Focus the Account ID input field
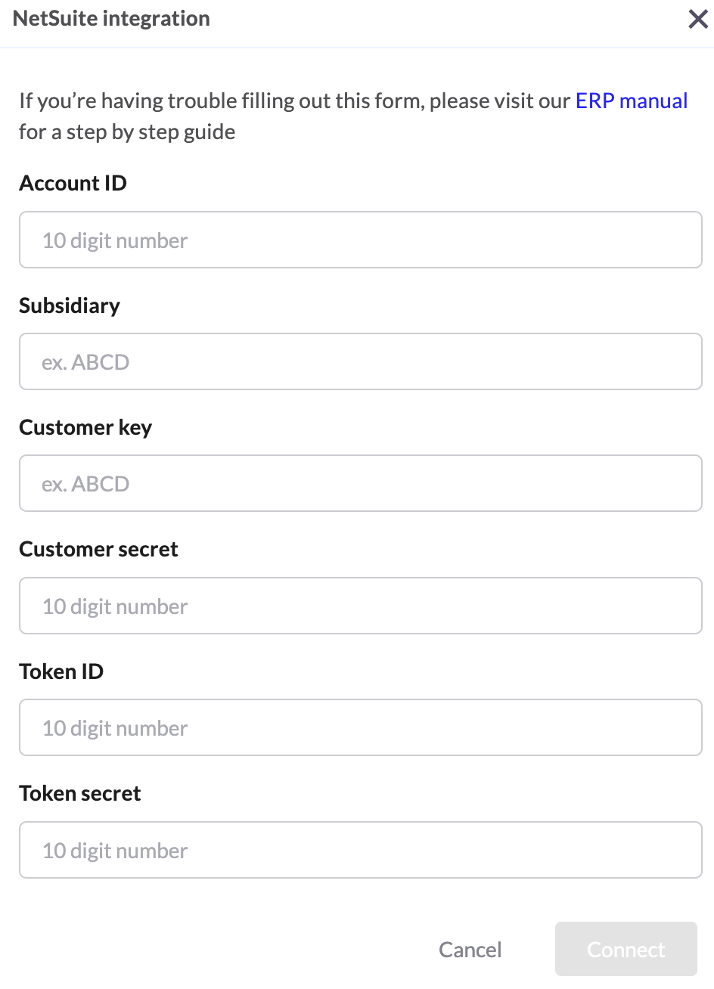Viewport: 714px width, 989px height. [361, 240]
